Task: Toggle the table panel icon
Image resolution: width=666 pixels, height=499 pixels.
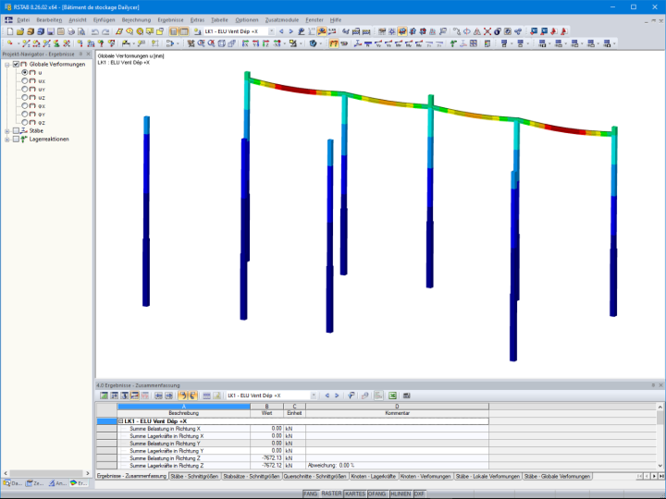Action: [184, 31]
